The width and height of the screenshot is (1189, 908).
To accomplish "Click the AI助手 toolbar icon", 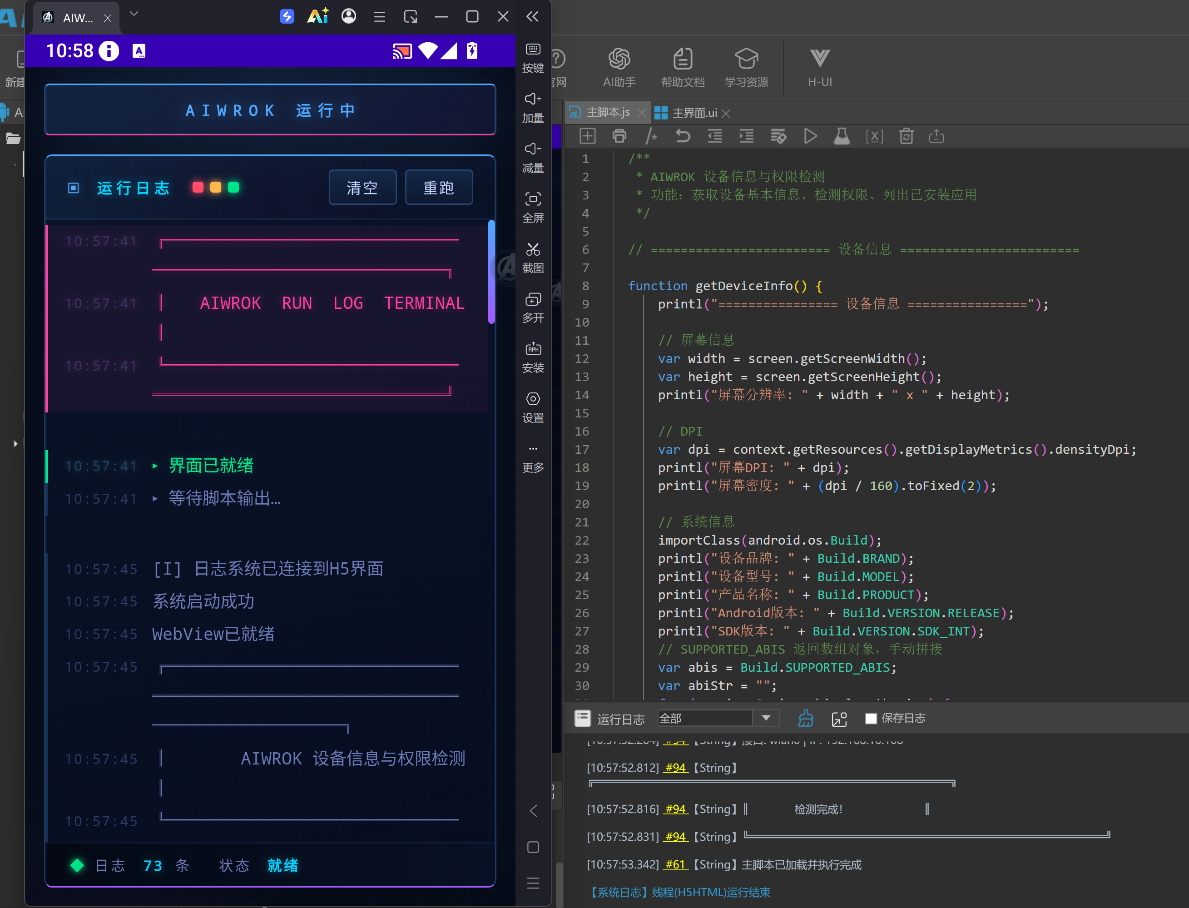I will [619, 68].
